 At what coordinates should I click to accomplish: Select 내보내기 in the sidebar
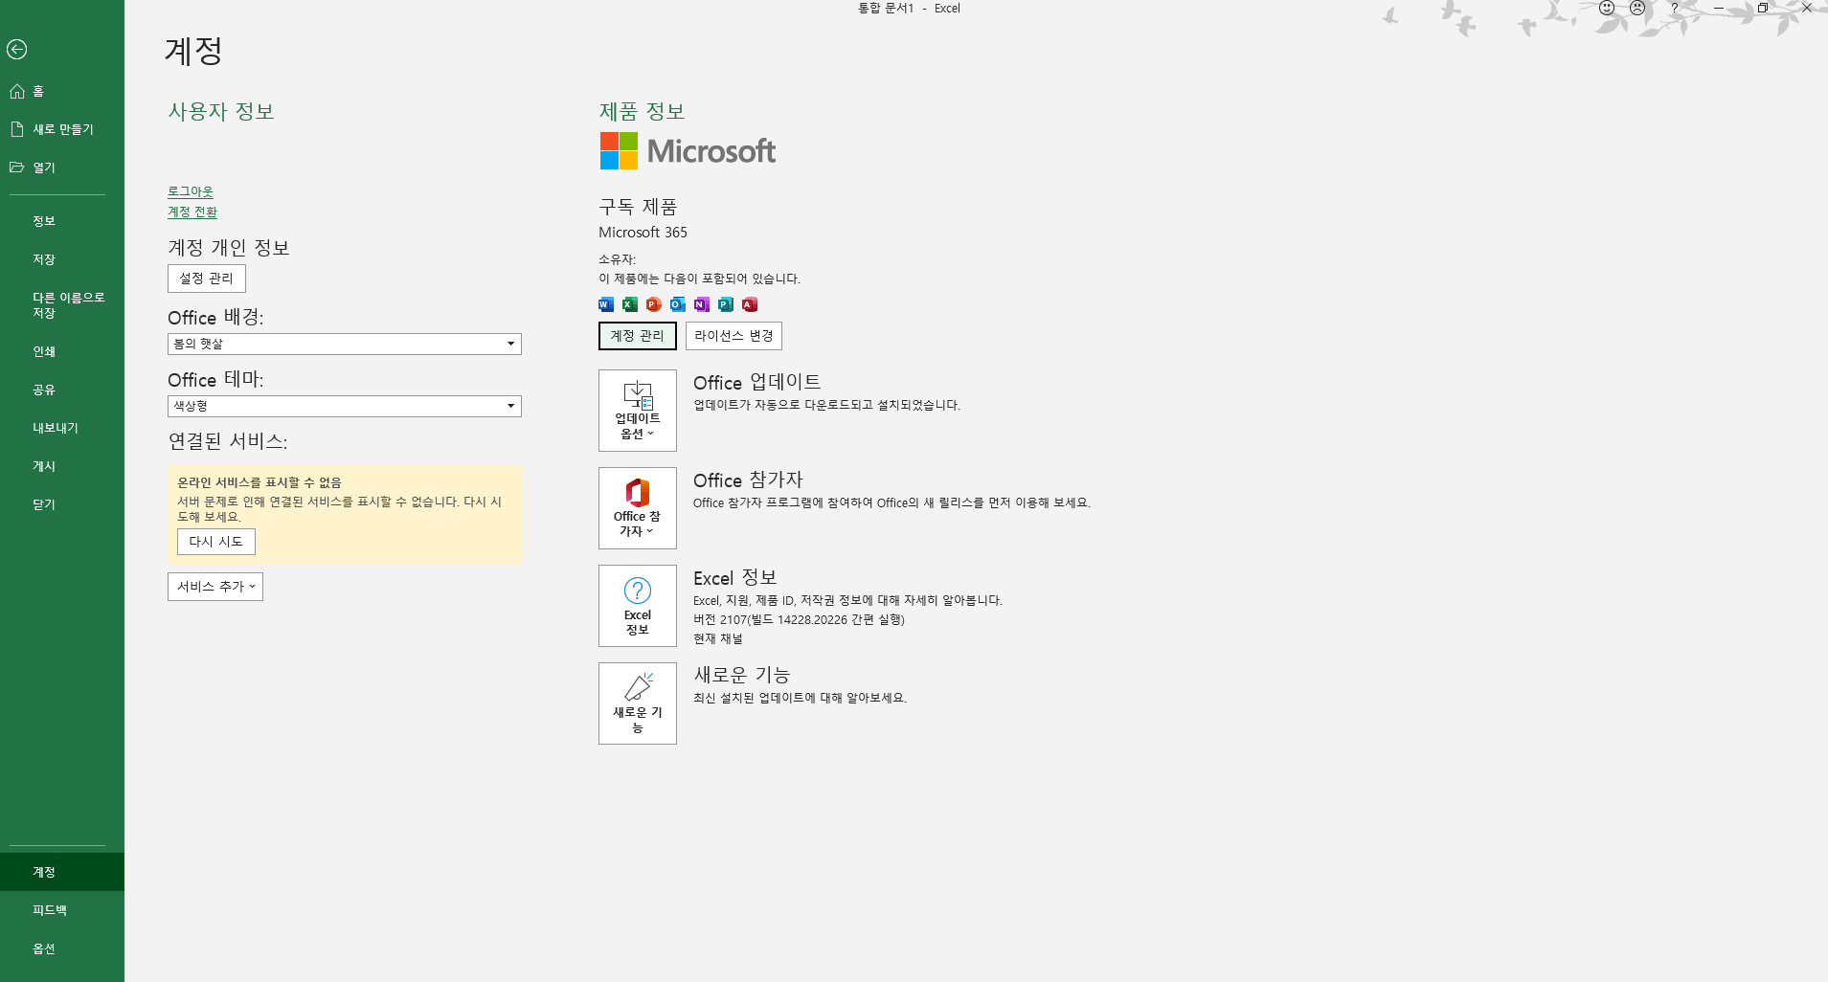(x=62, y=428)
